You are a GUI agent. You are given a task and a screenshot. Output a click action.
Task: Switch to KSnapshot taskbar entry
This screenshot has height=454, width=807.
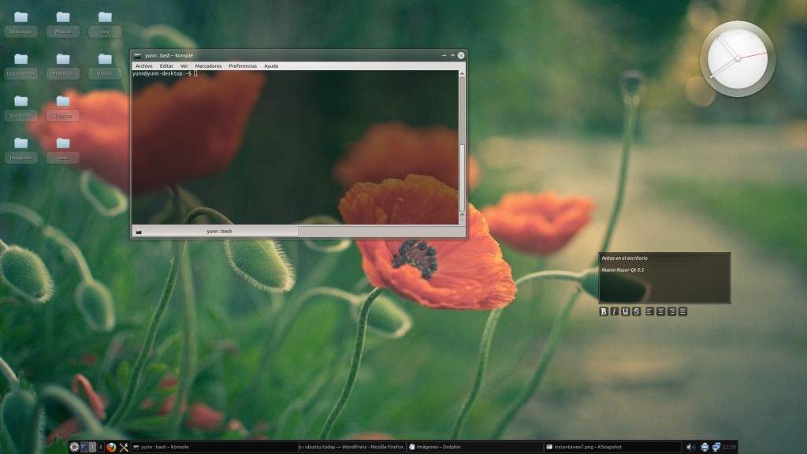pyautogui.click(x=612, y=448)
